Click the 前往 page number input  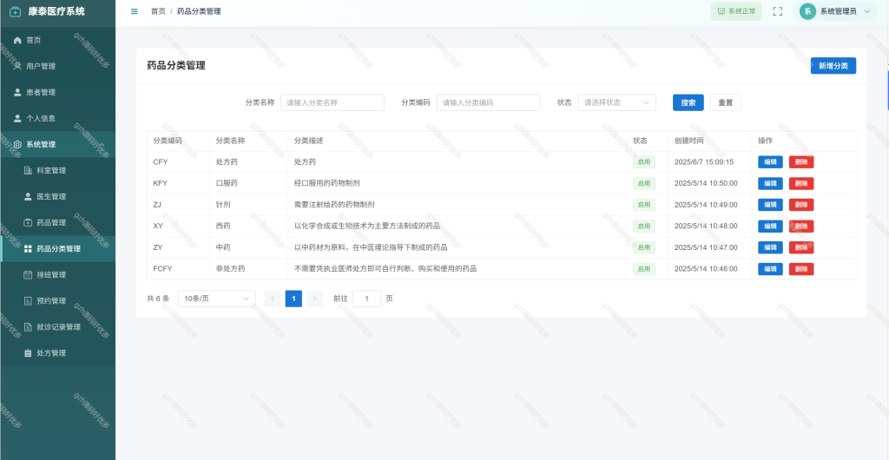point(366,299)
